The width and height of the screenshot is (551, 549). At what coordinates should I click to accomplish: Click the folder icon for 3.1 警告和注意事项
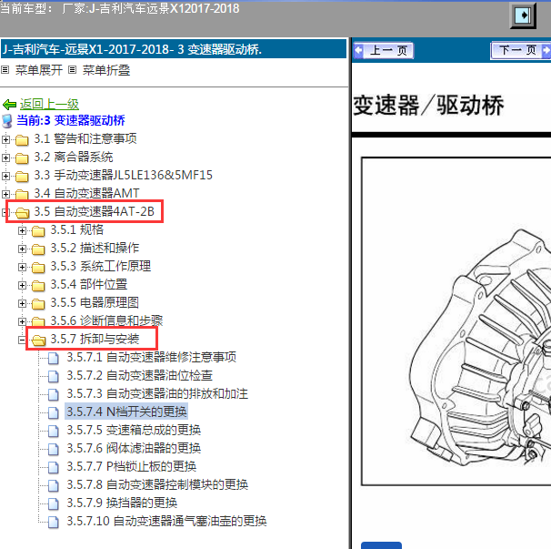pos(22,139)
